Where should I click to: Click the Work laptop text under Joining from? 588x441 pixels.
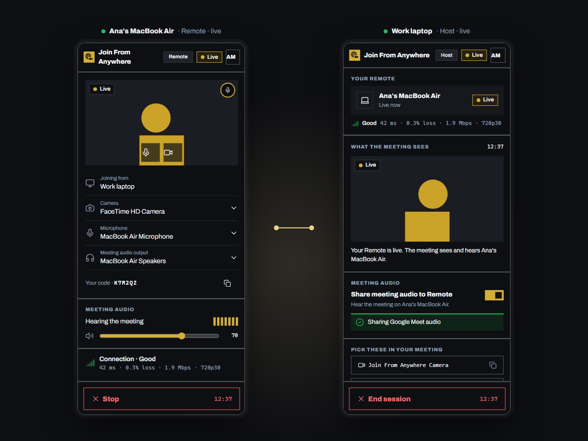pyautogui.click(x=118, y=187)
